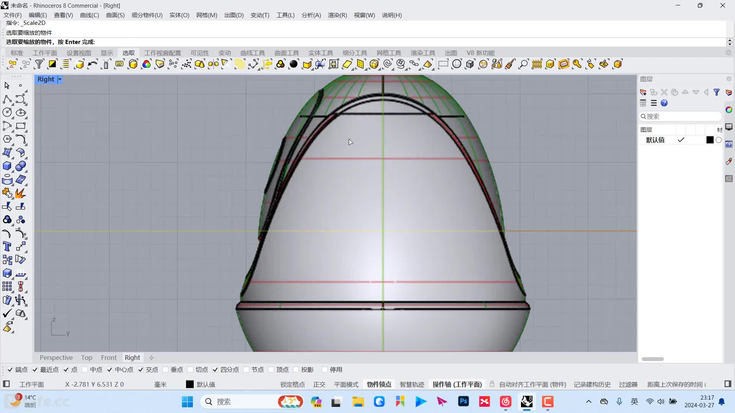Click the layer search input field
The image size is (735, 413).
[x=680, y=116]
